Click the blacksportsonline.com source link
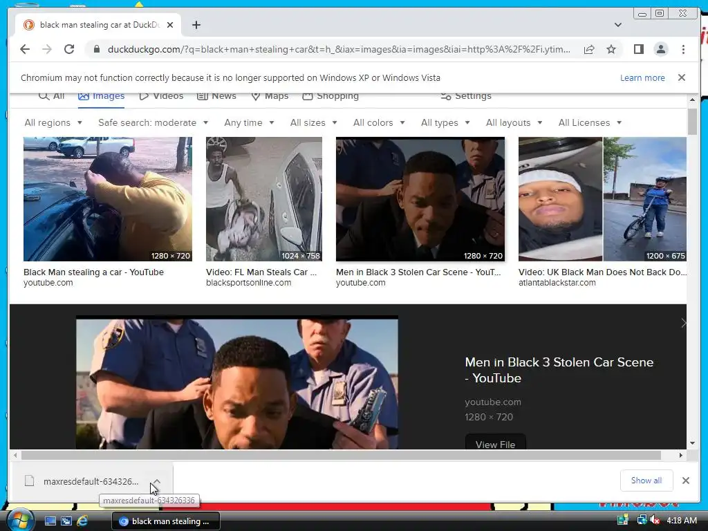The height and width of the screenshot is (531, 708). tap(248, 283)
